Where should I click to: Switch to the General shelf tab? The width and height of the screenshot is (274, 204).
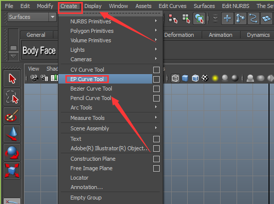[x=36, y=35]
